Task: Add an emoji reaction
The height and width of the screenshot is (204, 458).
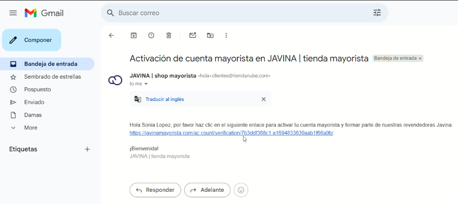Action: pos(241,190)
